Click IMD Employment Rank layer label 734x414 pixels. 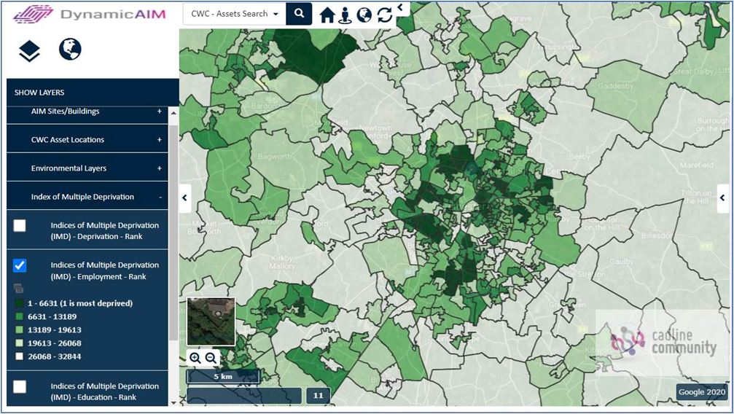(x=105, y=270)
